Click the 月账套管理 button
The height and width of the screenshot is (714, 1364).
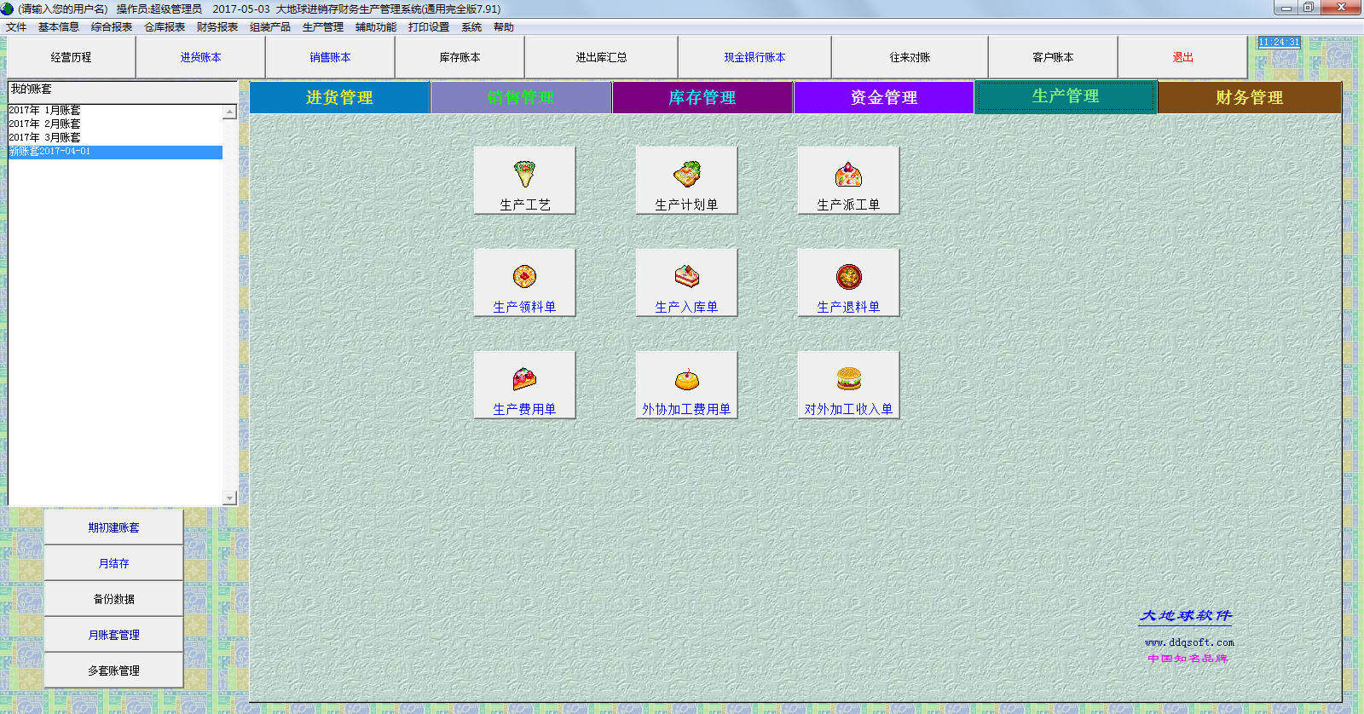(113, 635)
